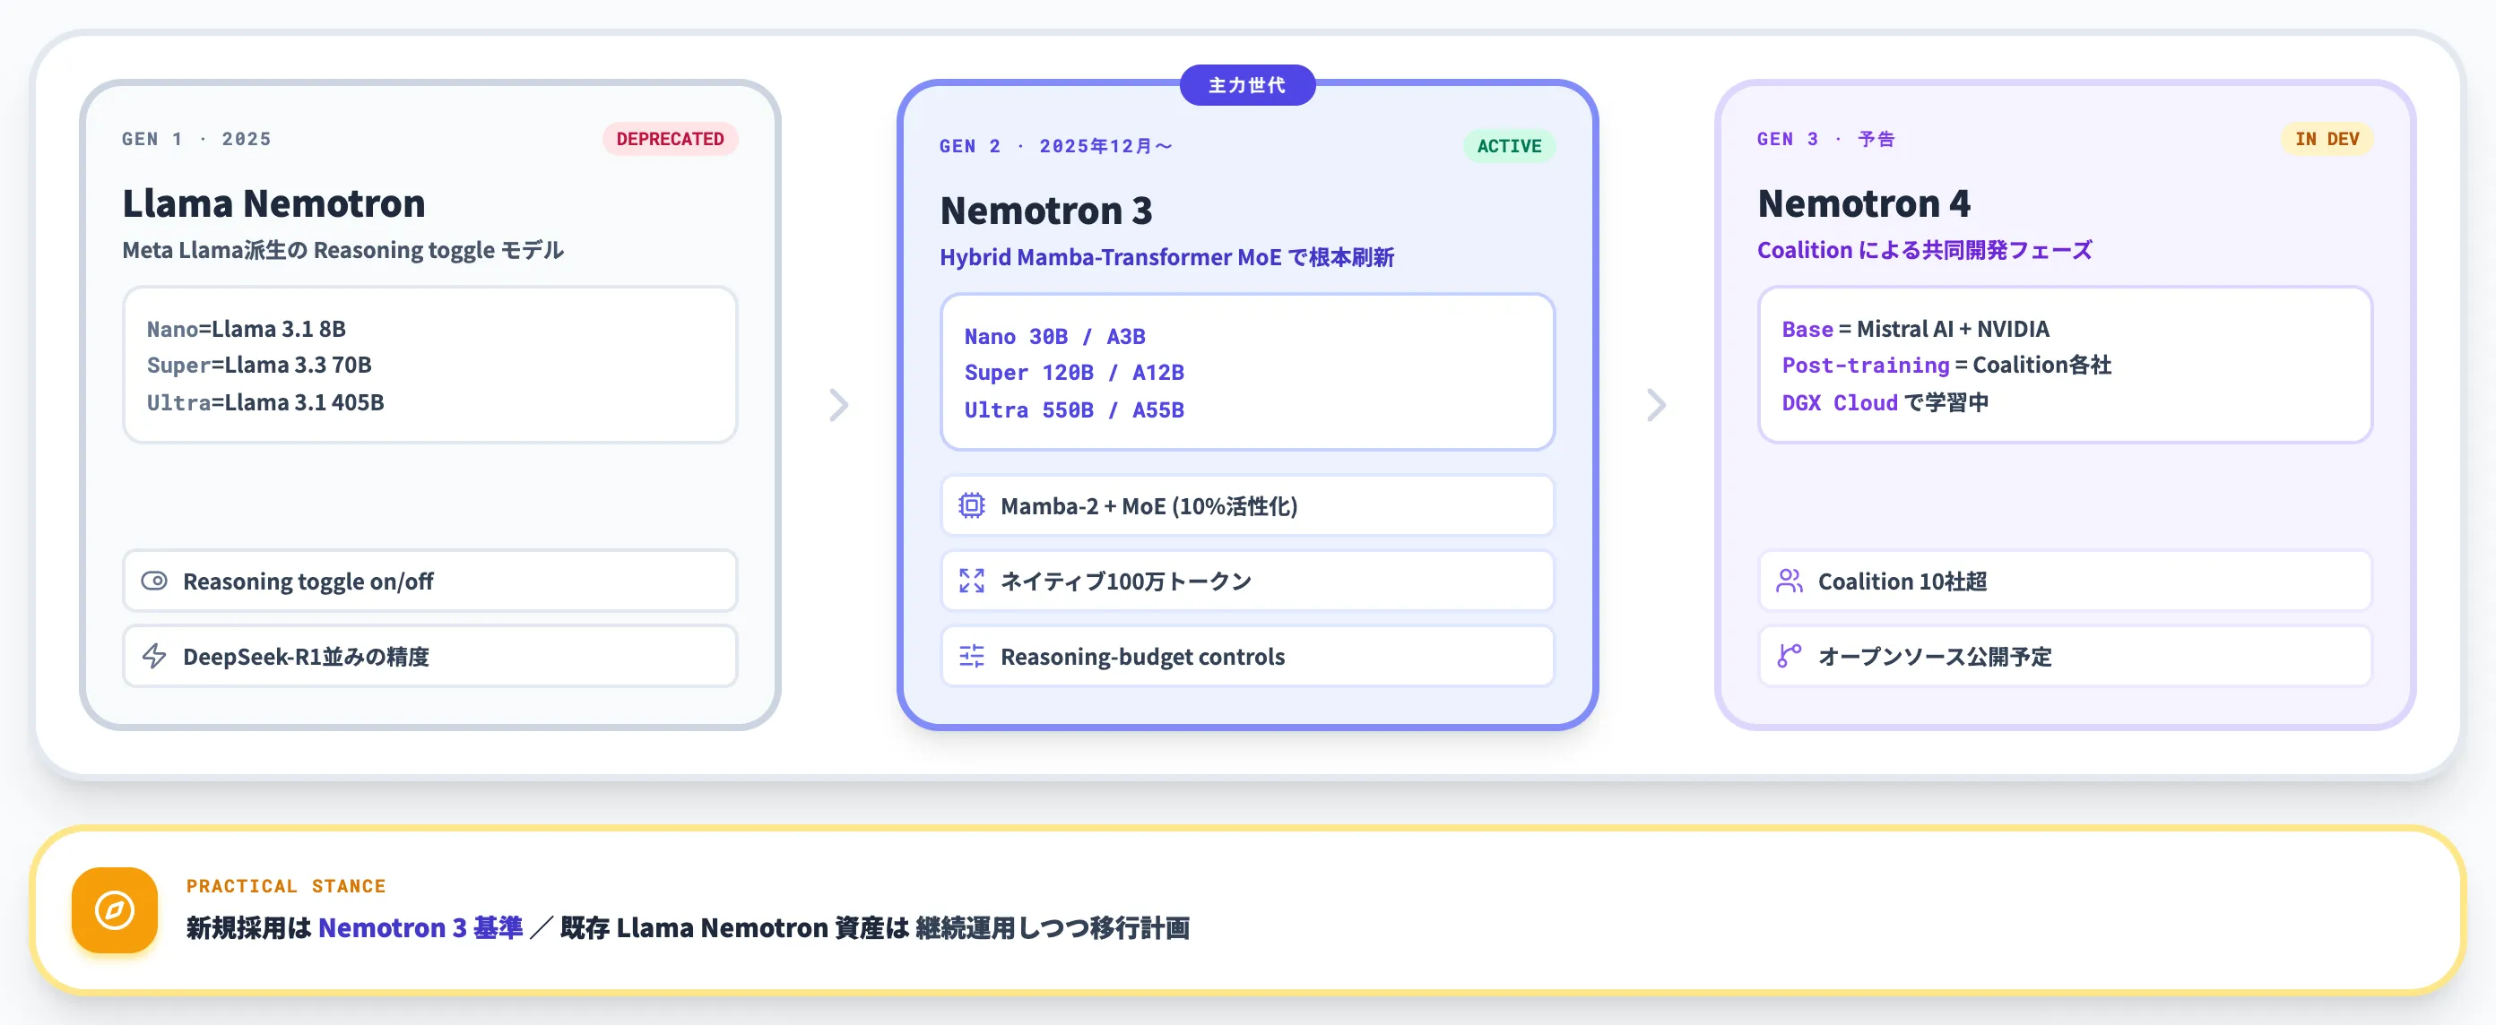Click the DEPRECATED badge
Screen dimensions: 2496x1025
tap(671, 138)
